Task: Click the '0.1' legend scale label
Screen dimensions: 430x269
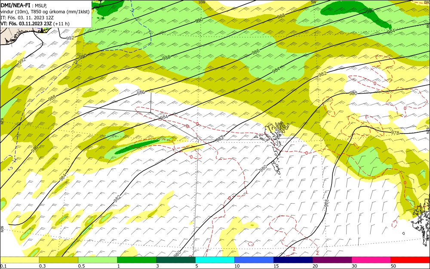Action: coord(3,266)
